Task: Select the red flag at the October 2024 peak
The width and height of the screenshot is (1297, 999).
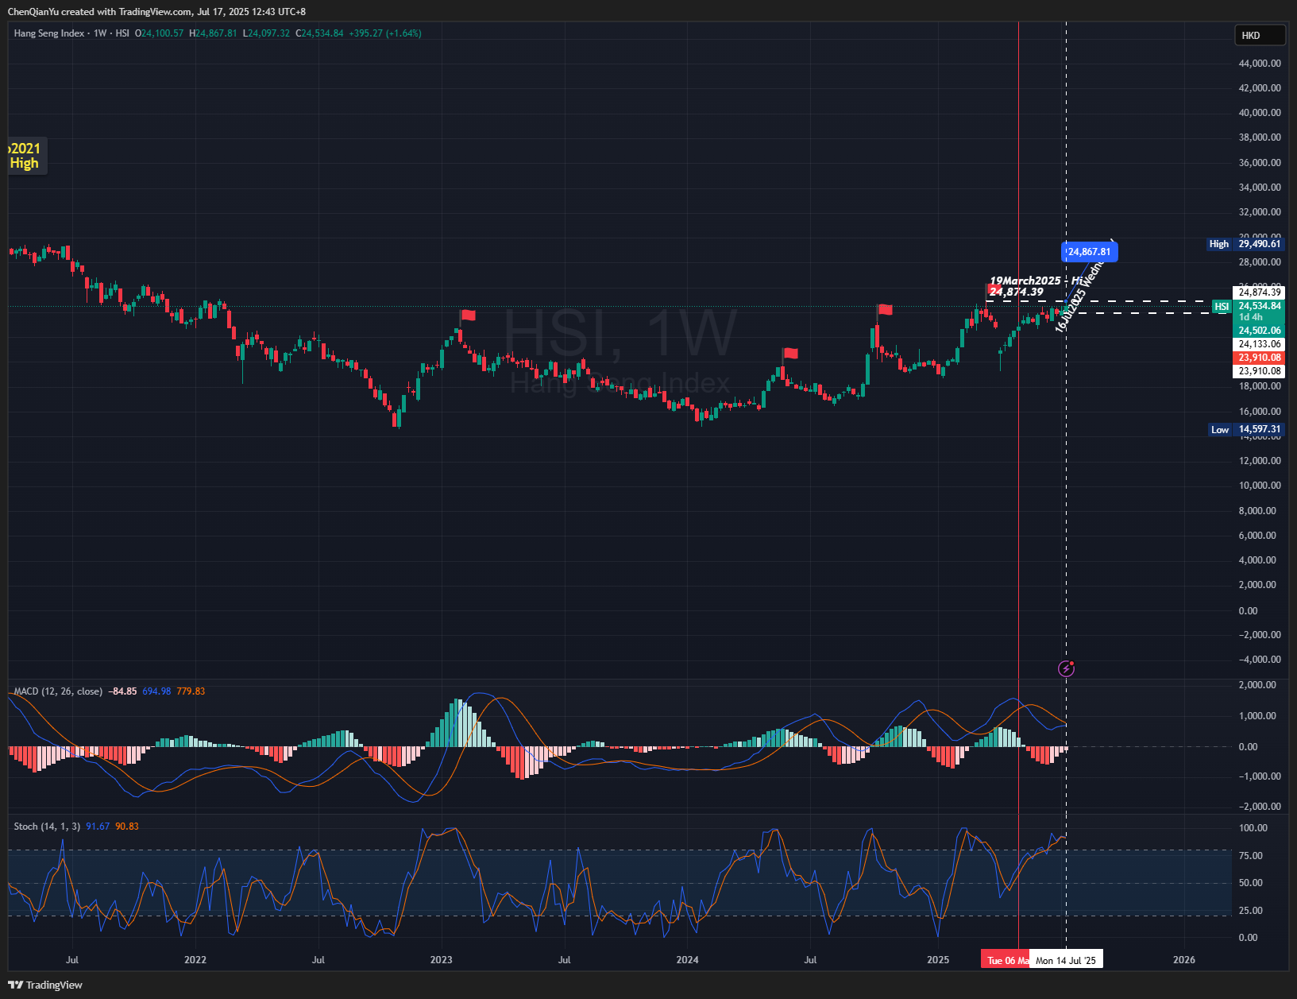Action: click(x=885, y=309)
